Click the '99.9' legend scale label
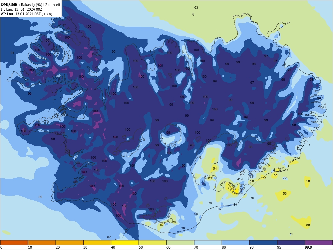Viewport: 333px width, 250px height. 308,247
